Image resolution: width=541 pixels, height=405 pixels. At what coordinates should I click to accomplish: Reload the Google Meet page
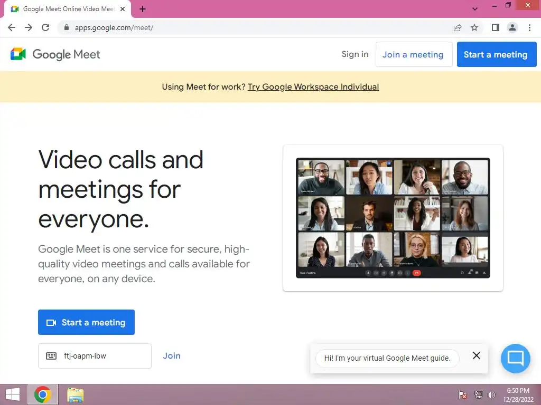[x=45, y=27]
